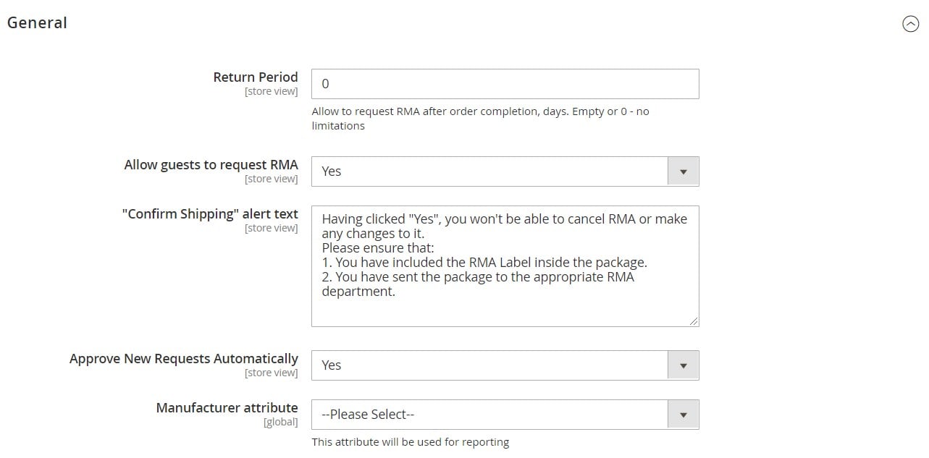929x458 pixels.
Task: Click the note 'This attribute will be used for reporting'
Action: tap(411, 442)
